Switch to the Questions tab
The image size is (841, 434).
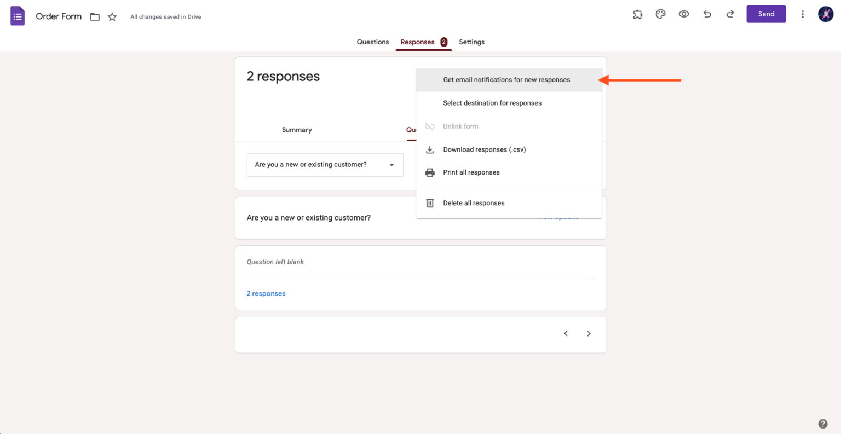tap(372, 42)
